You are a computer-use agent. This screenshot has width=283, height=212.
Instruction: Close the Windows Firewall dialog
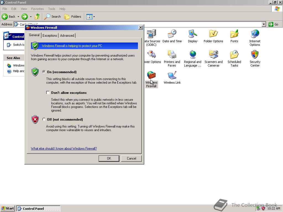(141, 27)
